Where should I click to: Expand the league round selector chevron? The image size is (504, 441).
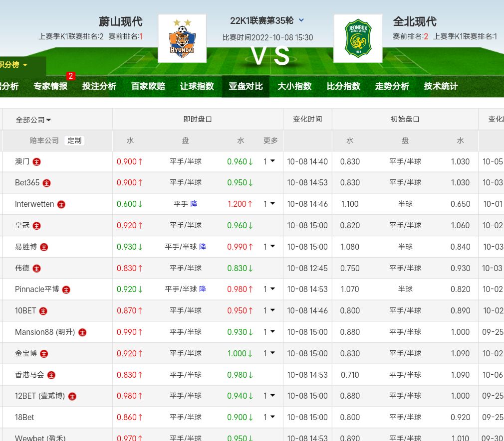click(301, 20)
